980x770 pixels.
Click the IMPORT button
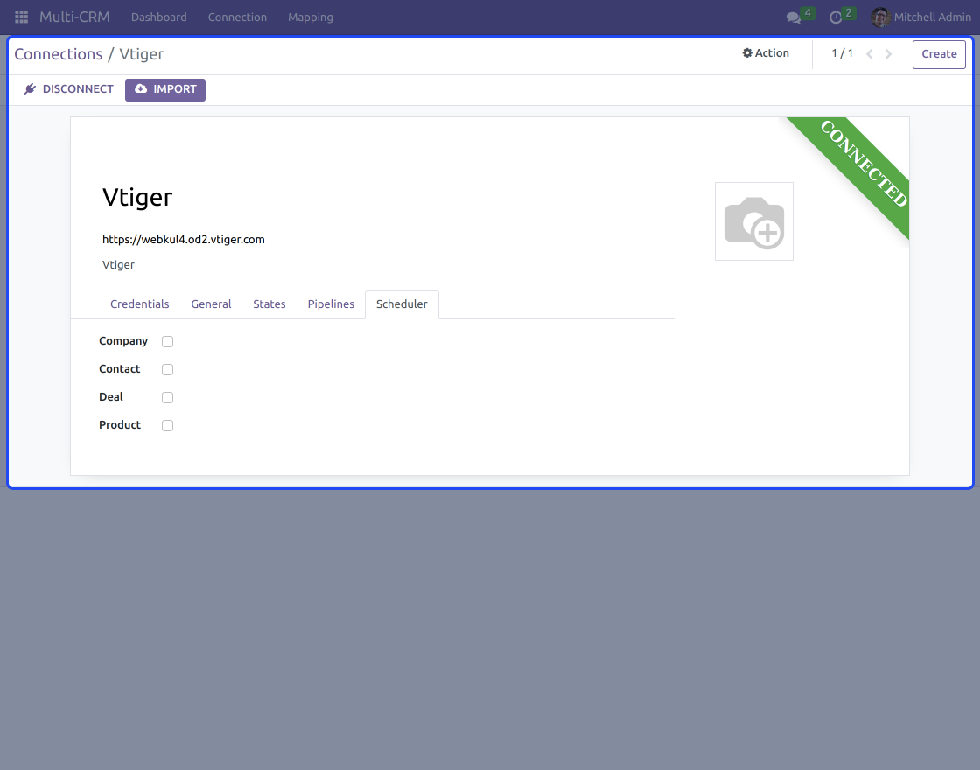point(165,89)
